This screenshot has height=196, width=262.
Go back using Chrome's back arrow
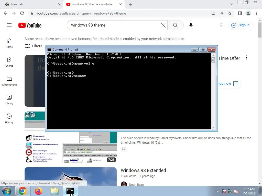tap(6, 13)
